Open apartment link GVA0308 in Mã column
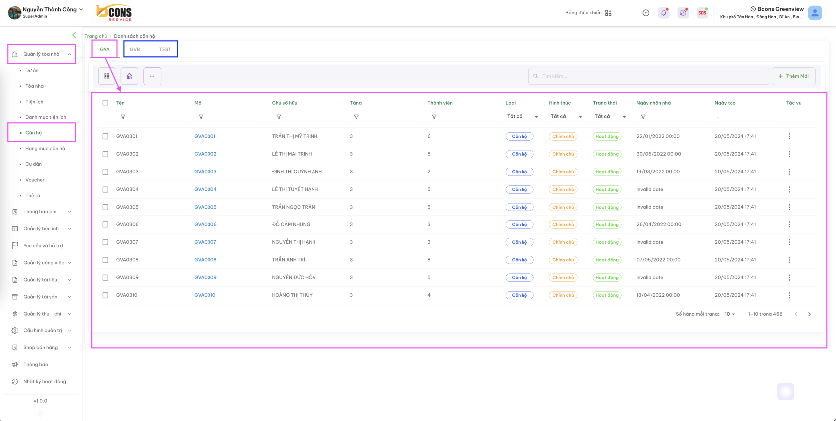 click(206, 260)
